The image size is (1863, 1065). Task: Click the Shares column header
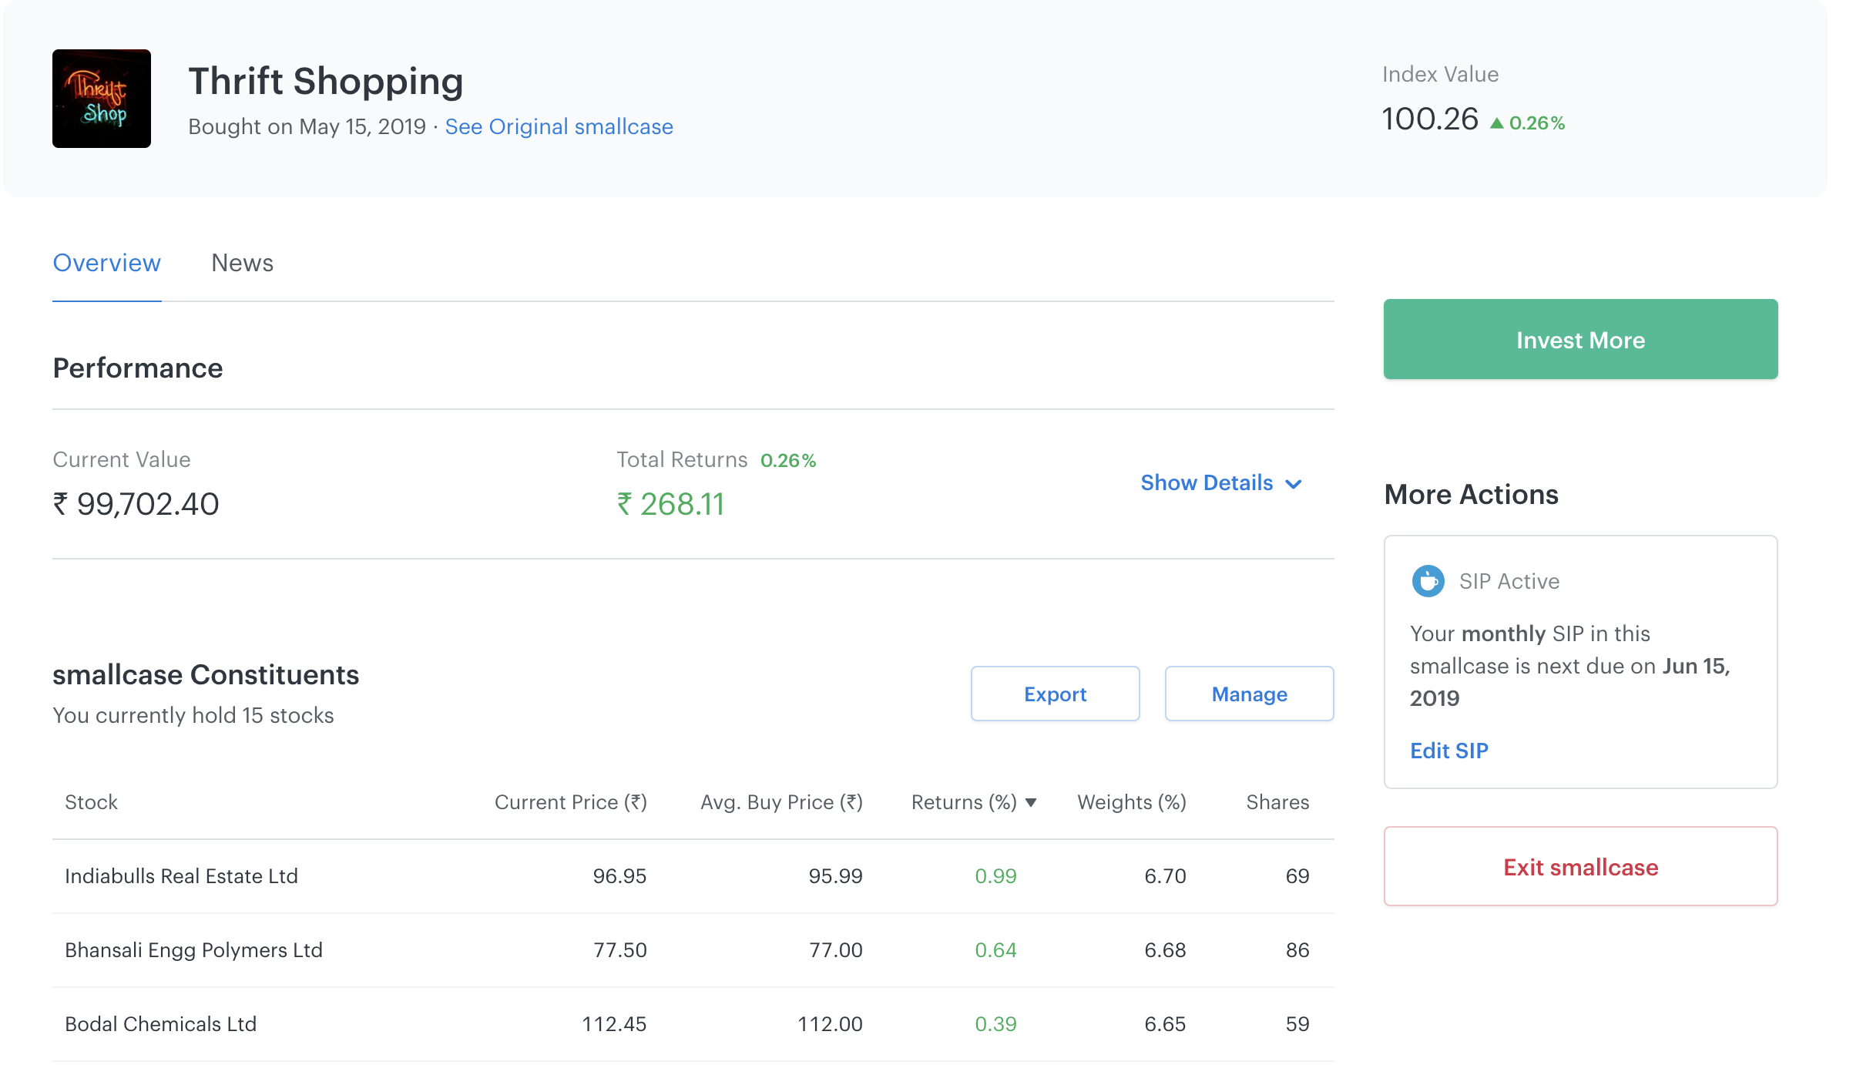[x=1277, y=802]
